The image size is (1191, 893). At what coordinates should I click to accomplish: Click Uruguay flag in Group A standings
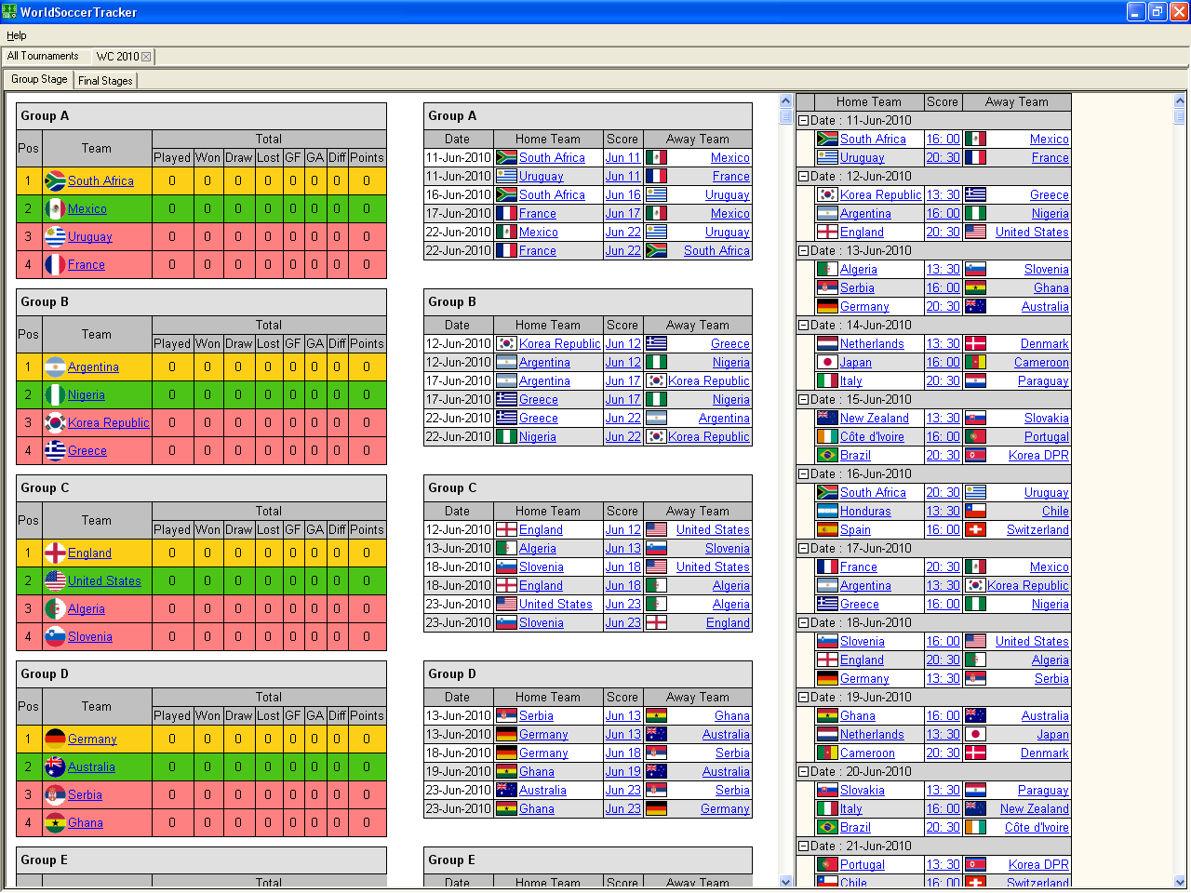pyautogui.click(x=55, y=236)
